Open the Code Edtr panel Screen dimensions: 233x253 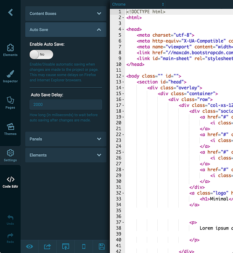point(10,182)
